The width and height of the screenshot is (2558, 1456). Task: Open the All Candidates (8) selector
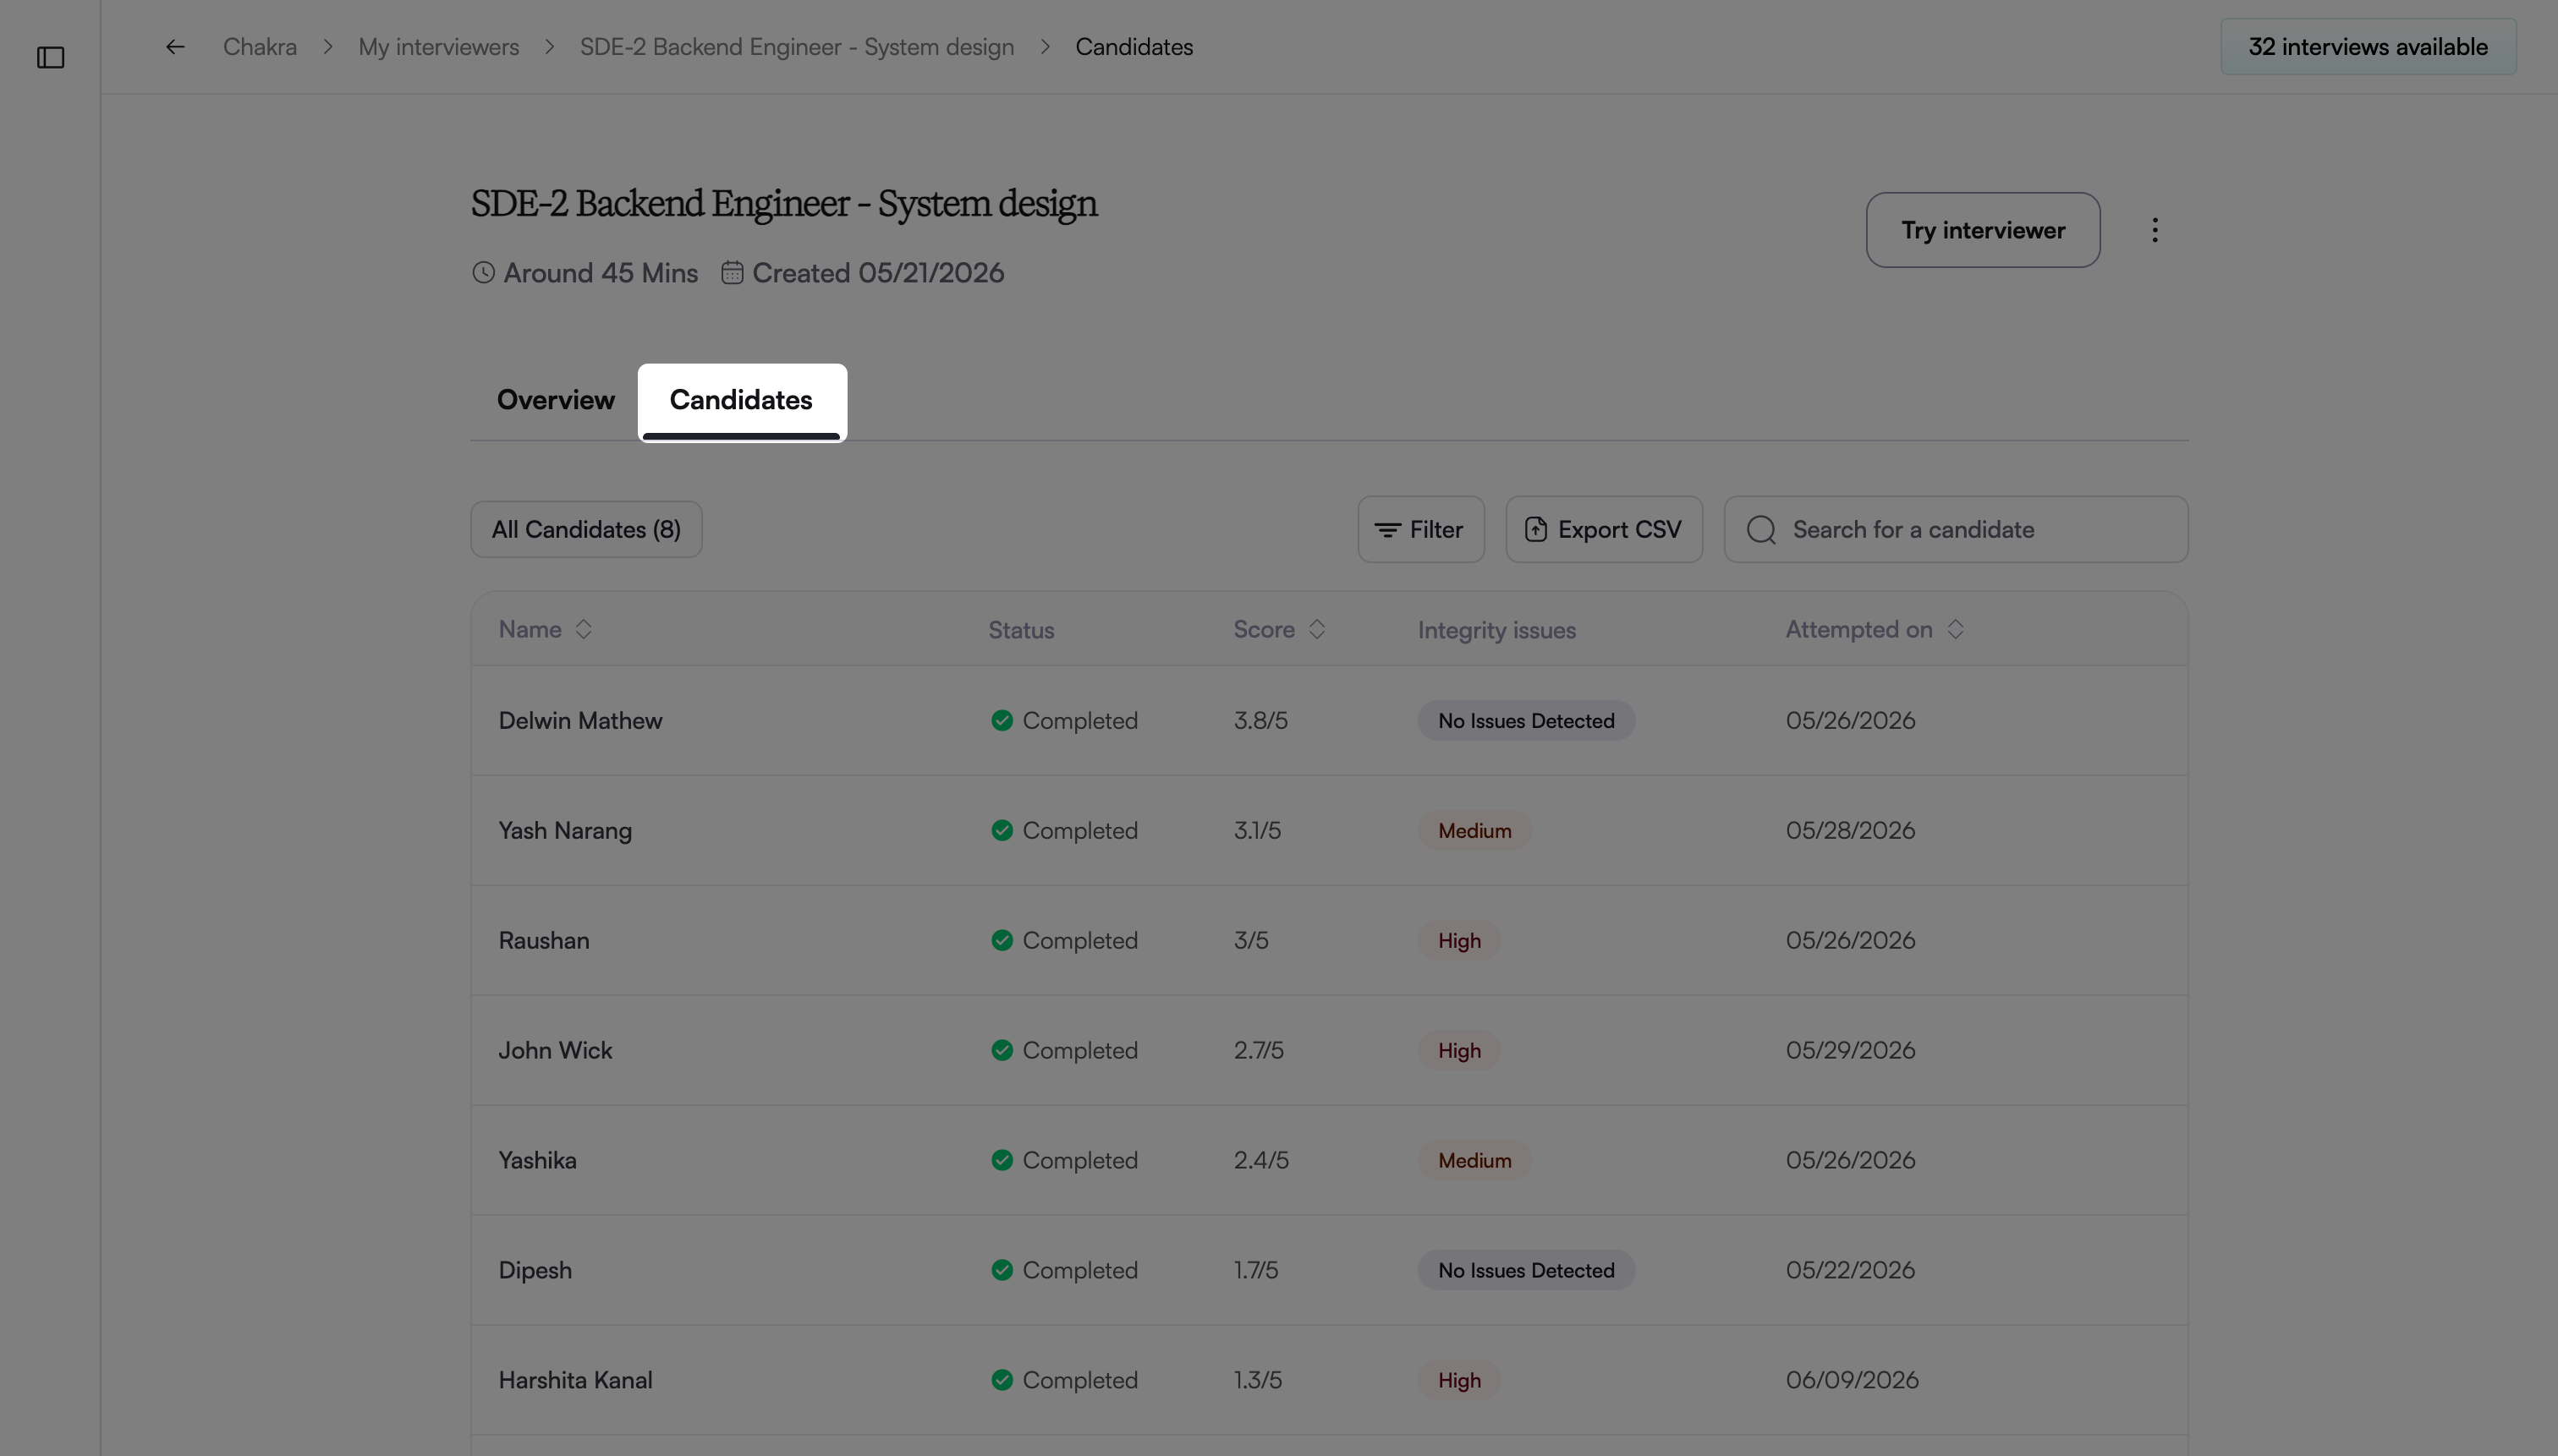tap(586, 529)
